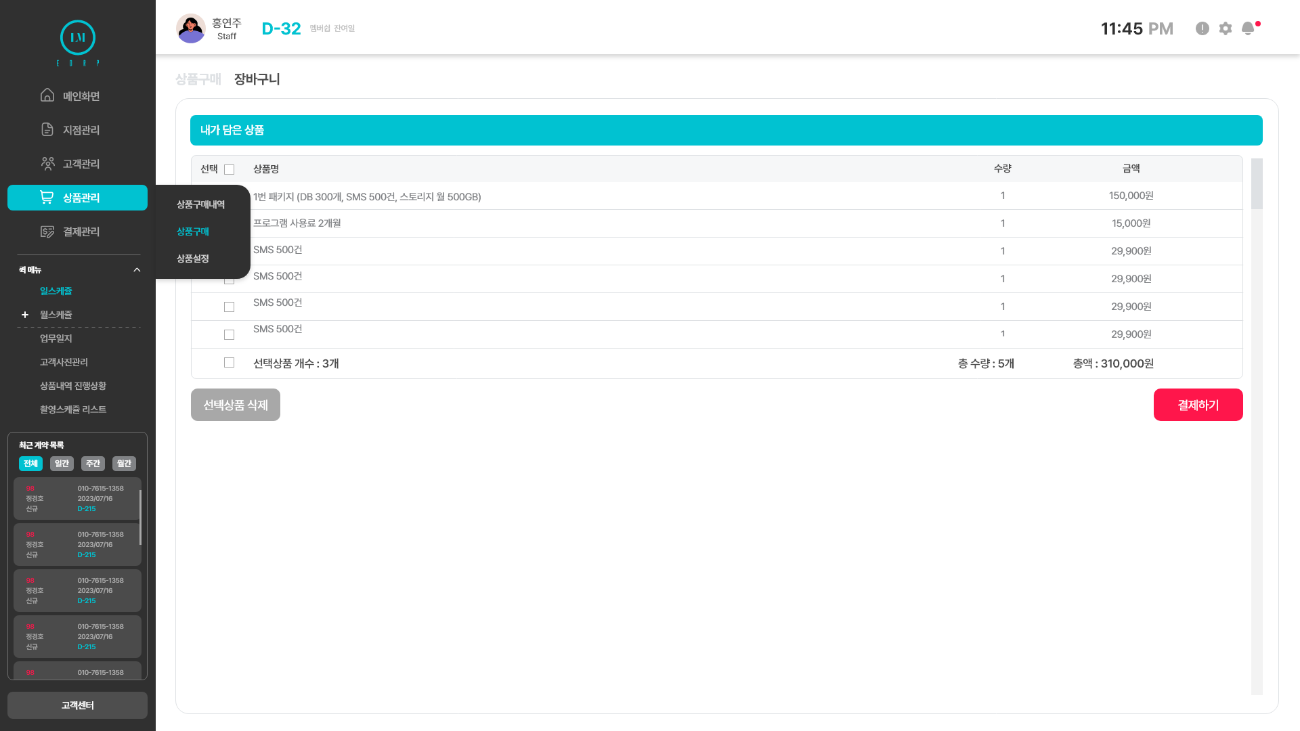
Task: Check the last SMS 500건 row checkbox
Action: [x=230, y=335]
